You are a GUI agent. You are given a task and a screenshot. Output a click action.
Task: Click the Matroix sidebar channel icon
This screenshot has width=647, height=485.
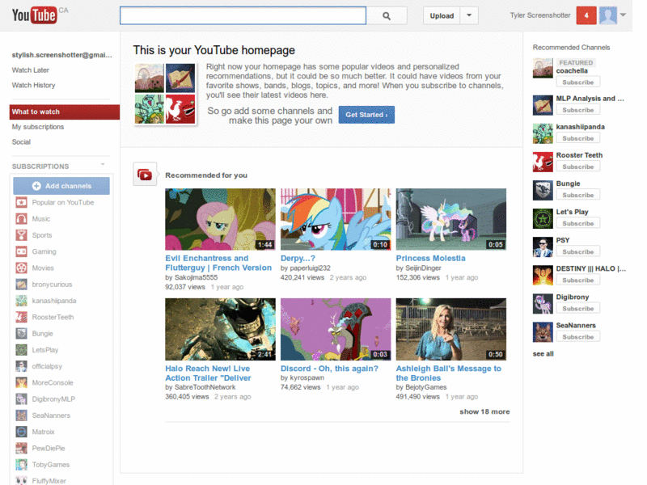[22, 432]
